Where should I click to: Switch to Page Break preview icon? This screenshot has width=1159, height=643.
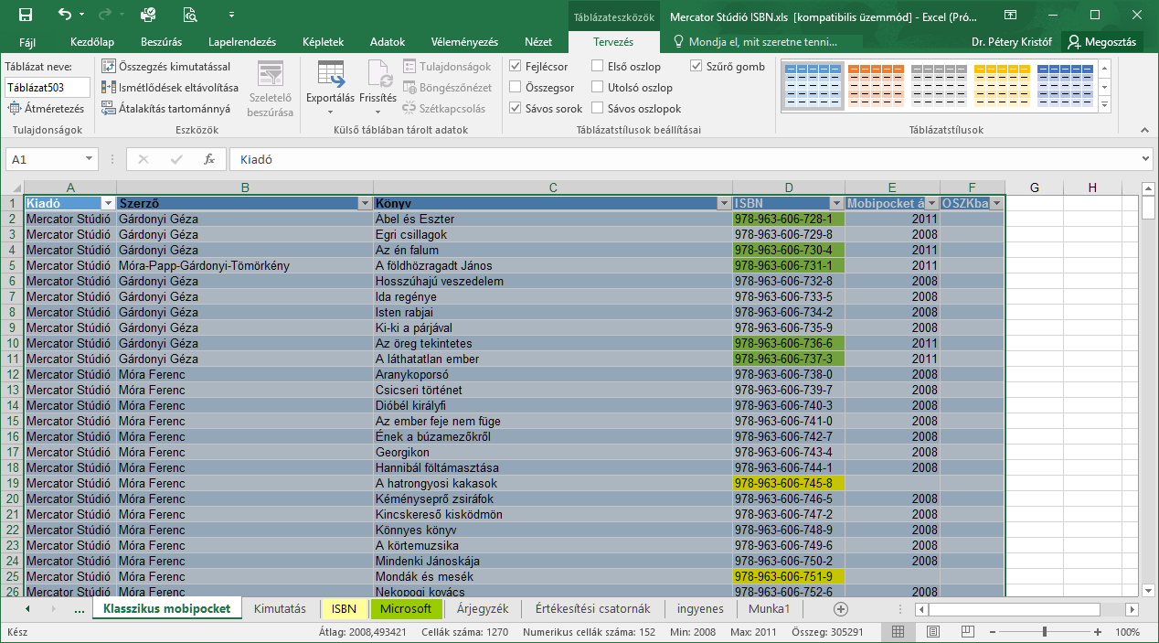click(967, 632)
